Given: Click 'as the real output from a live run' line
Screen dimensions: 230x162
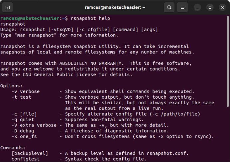Looking at the screenshot, I should point(114,109).
